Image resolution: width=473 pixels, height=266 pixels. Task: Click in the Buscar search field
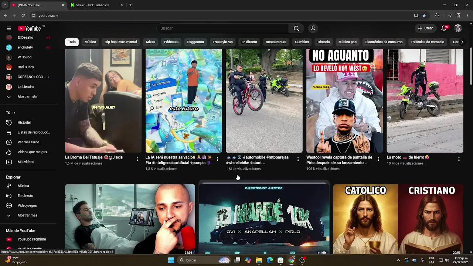[222, 28]
